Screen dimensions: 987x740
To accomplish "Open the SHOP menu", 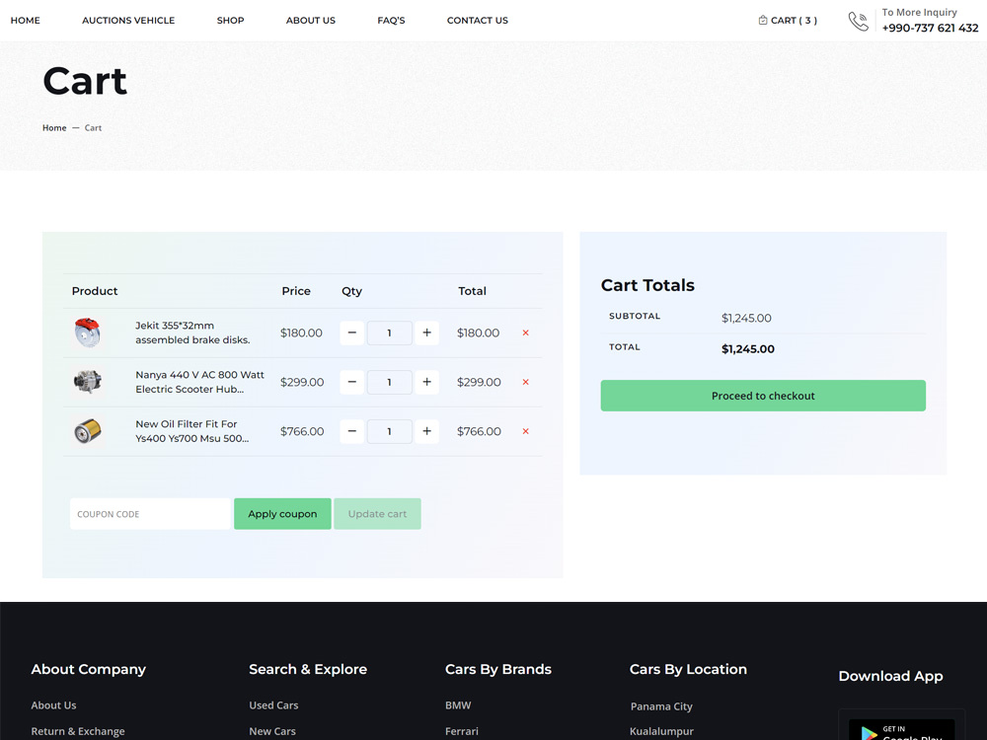I will point(230,20).
